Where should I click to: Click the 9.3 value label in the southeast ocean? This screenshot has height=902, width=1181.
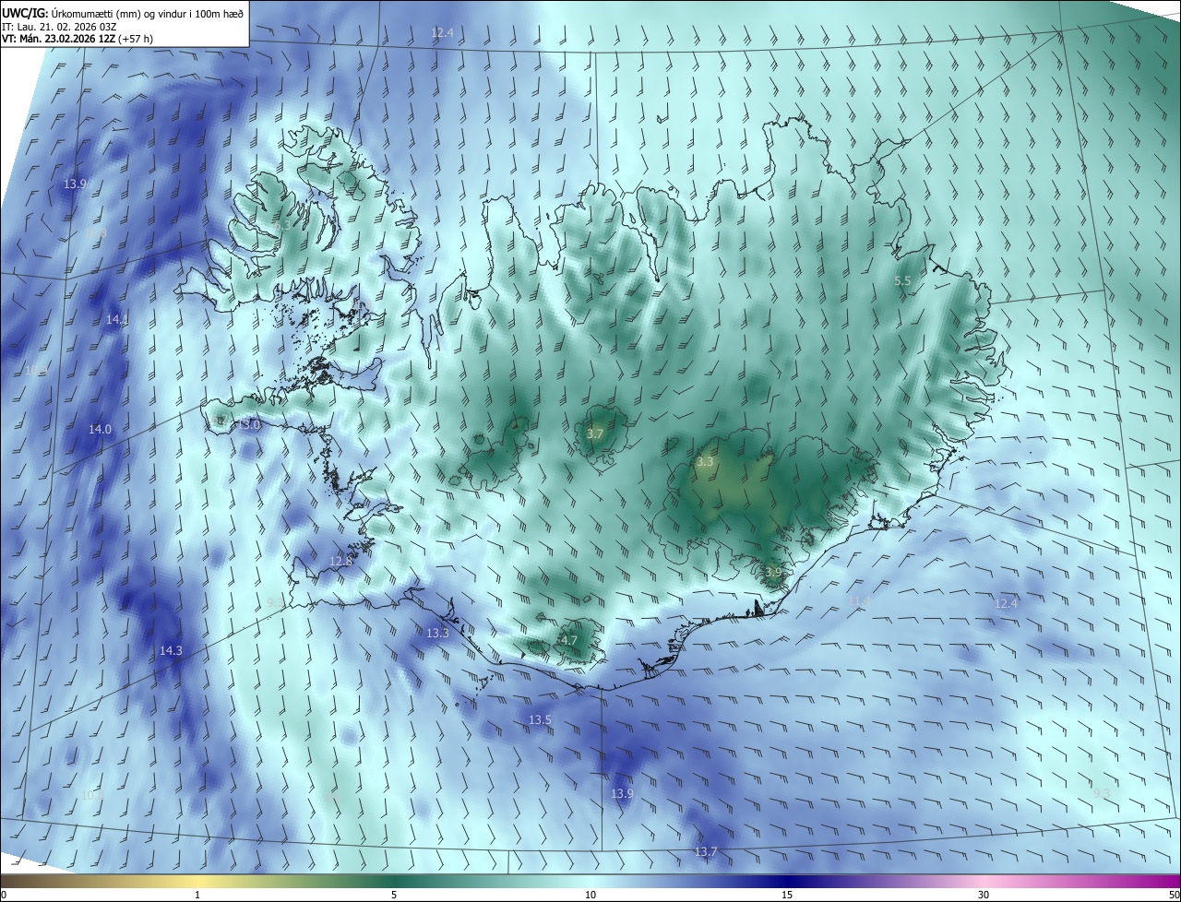(x=1101, y=793)
